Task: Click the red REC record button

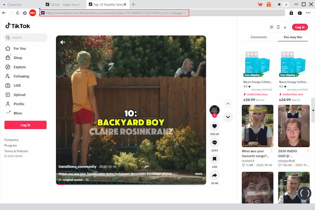Action: coord(32,13)
